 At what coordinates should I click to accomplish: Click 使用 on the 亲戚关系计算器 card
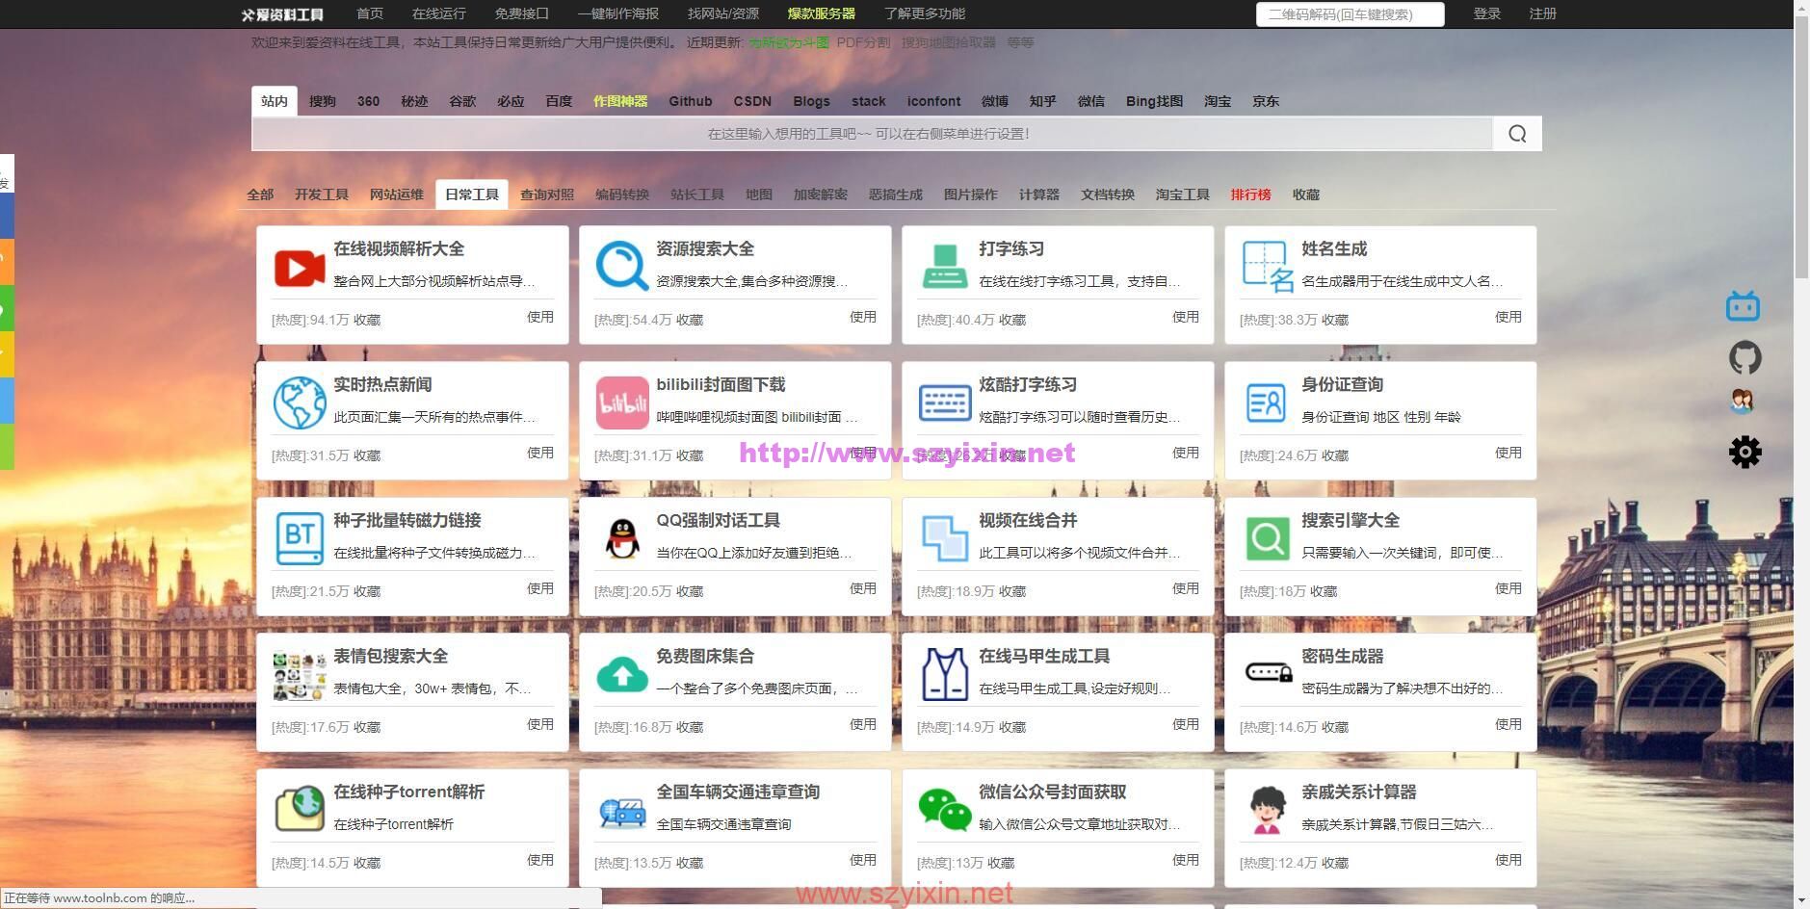[1508, 860]
